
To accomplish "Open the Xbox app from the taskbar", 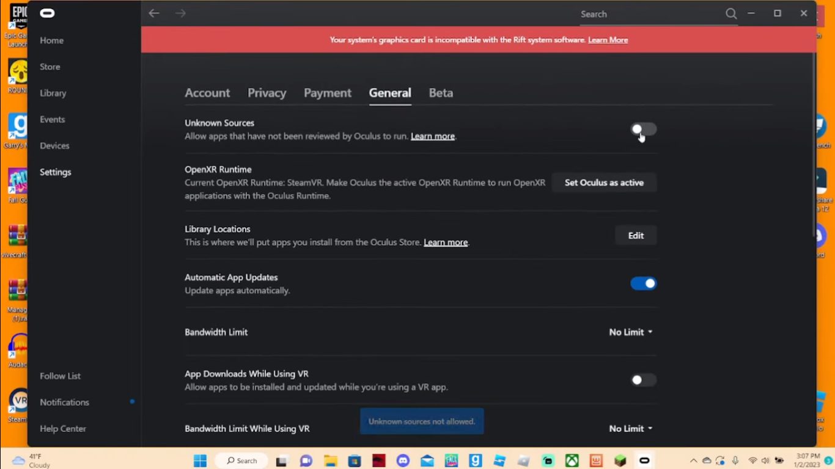I will pyautogui.click(x=572, y=460).
